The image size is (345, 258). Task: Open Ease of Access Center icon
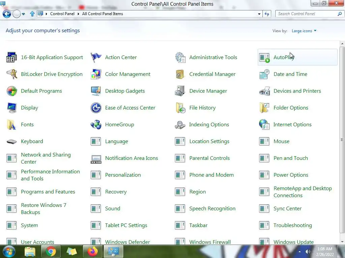(x=96, y=108)
